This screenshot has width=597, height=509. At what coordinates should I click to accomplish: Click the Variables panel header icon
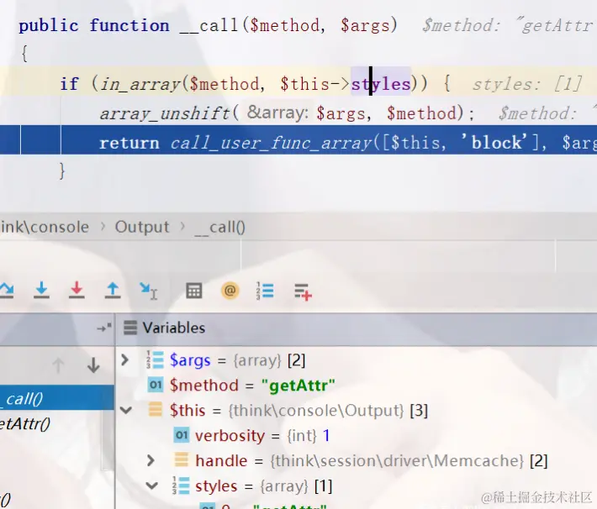(x=130, y=328)
